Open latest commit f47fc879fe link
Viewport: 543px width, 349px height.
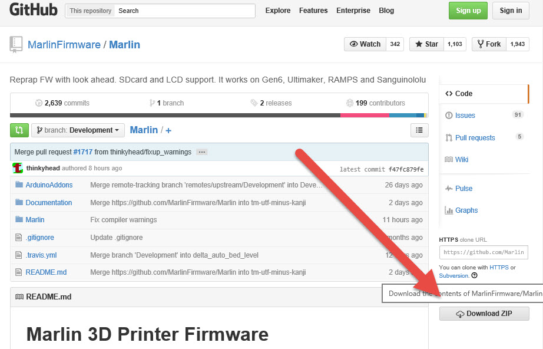click(406, 169)
